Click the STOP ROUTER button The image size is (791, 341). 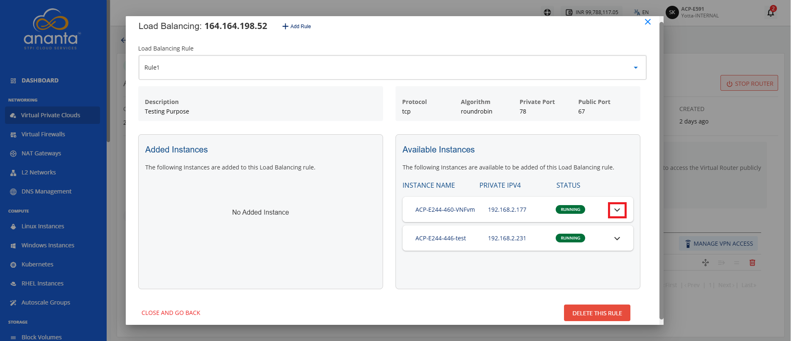pyautogui.click(x=749, y=83)
